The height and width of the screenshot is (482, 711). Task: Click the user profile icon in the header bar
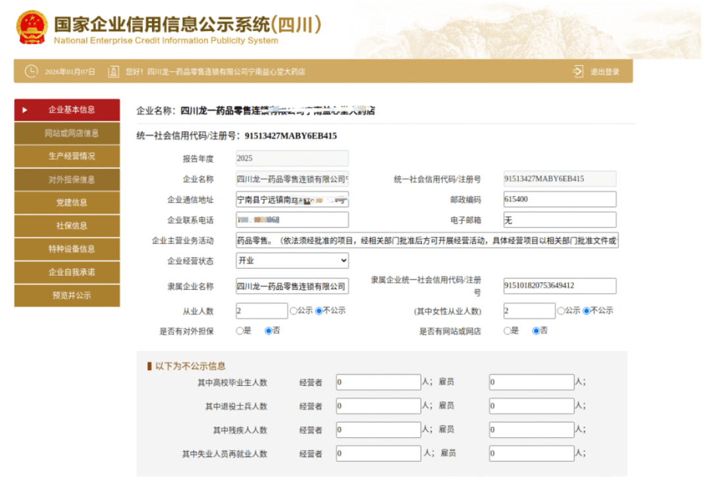point(113,71)
